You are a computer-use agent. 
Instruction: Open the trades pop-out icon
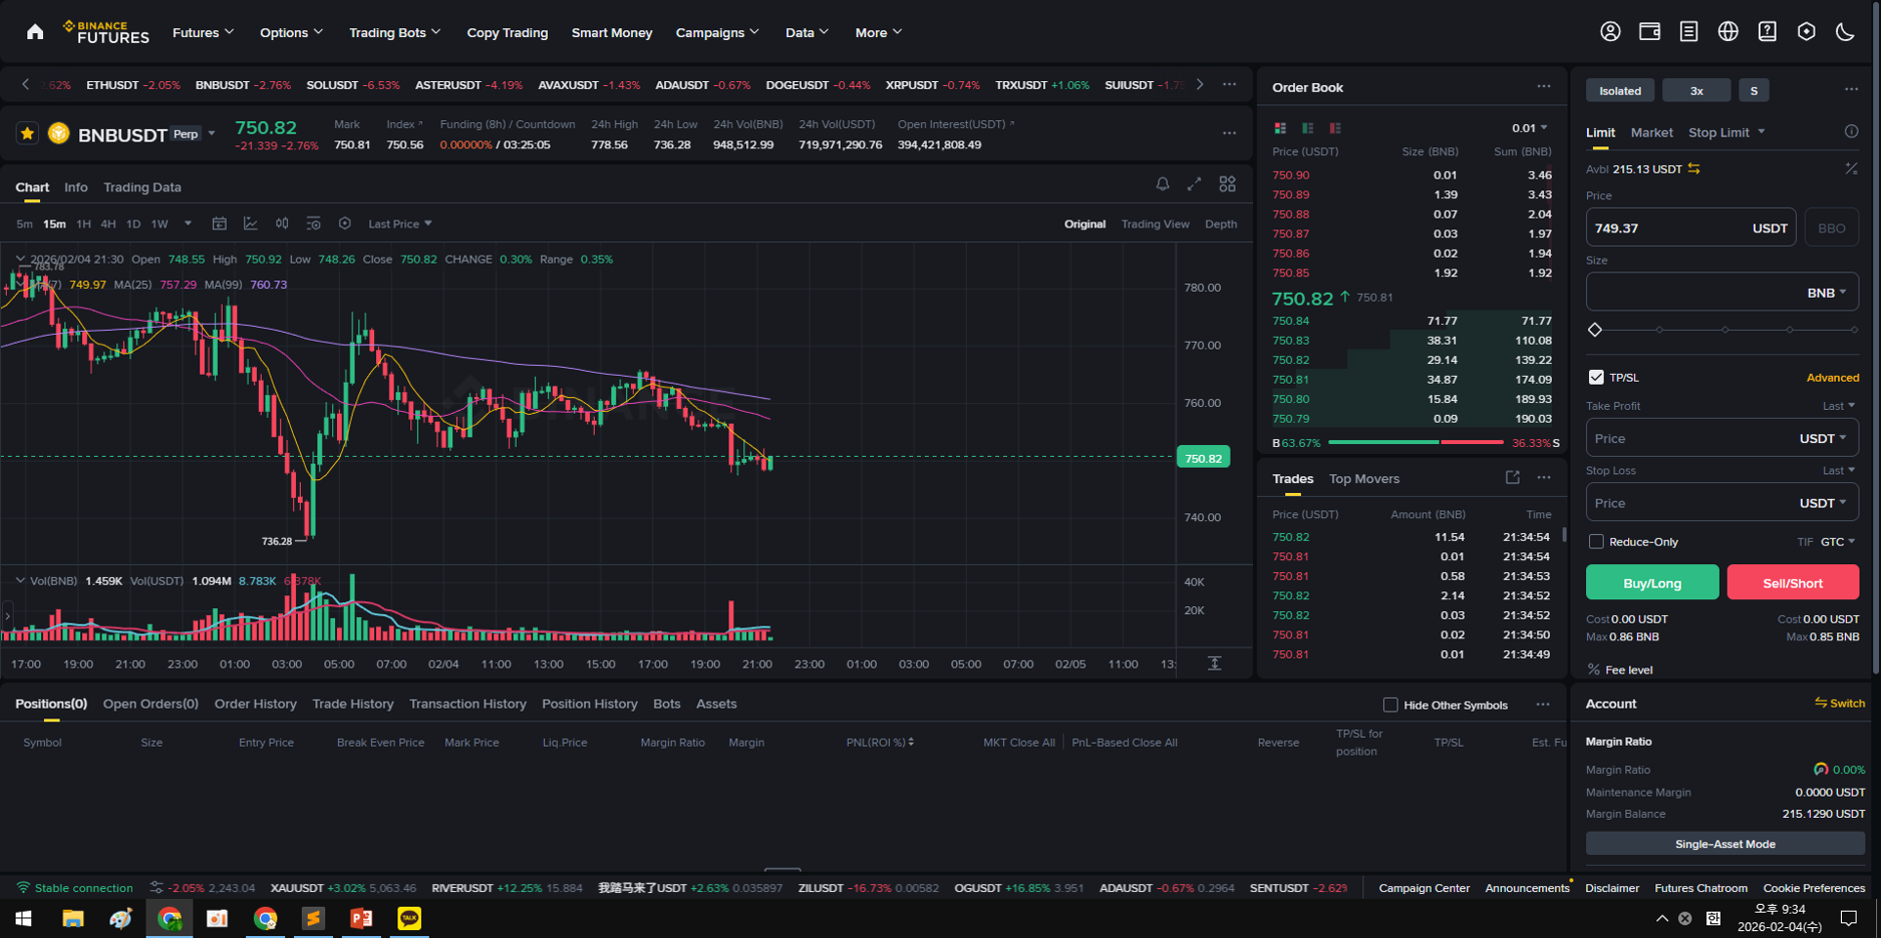(x=1512, y=477)
